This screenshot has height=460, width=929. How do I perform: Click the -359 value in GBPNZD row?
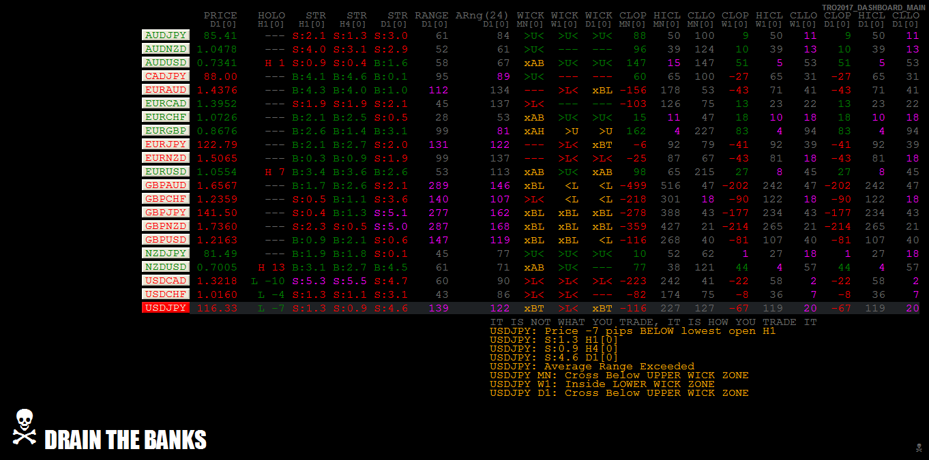pos(633,226)
